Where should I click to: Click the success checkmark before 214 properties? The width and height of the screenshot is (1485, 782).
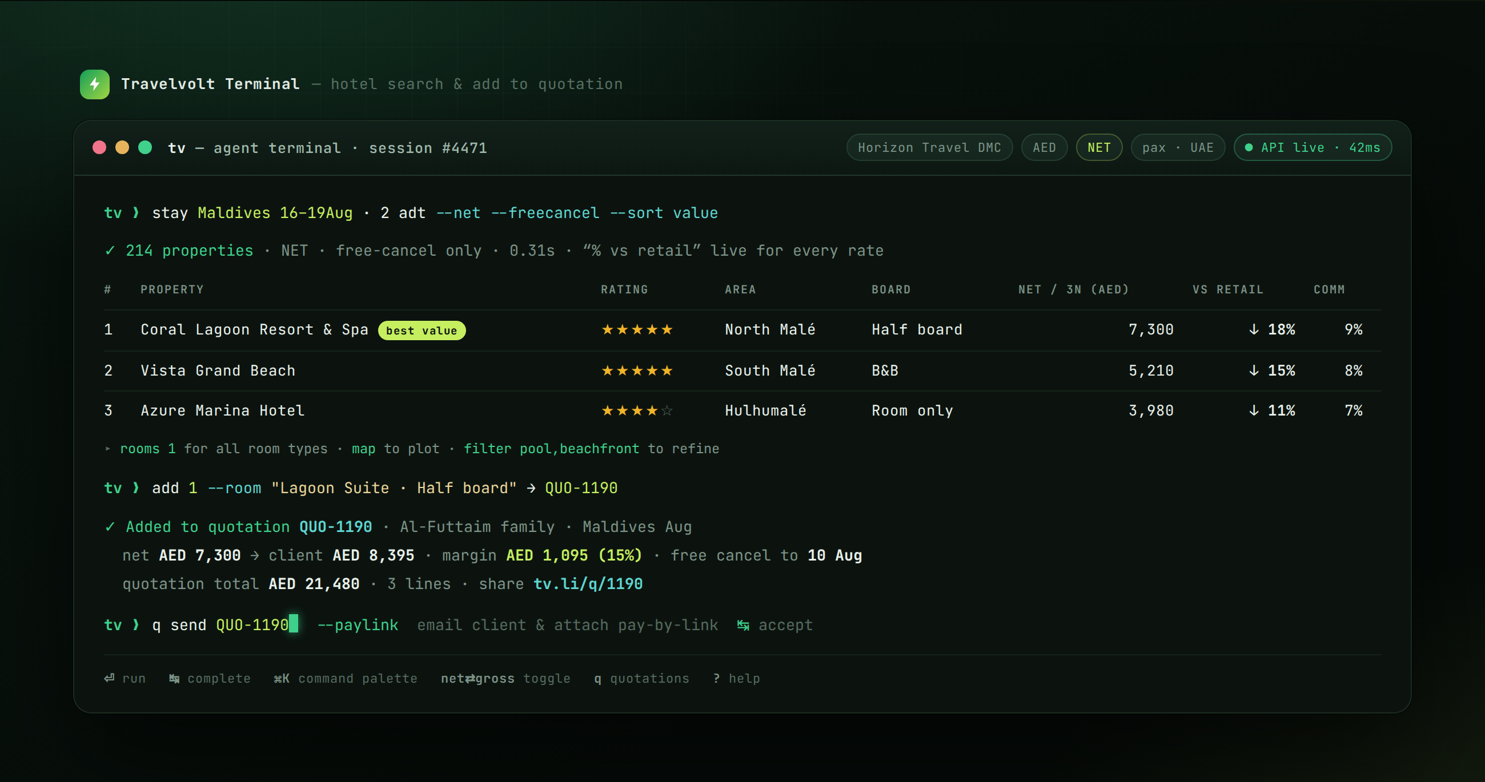pyautogui.click(x=110, y=251)
